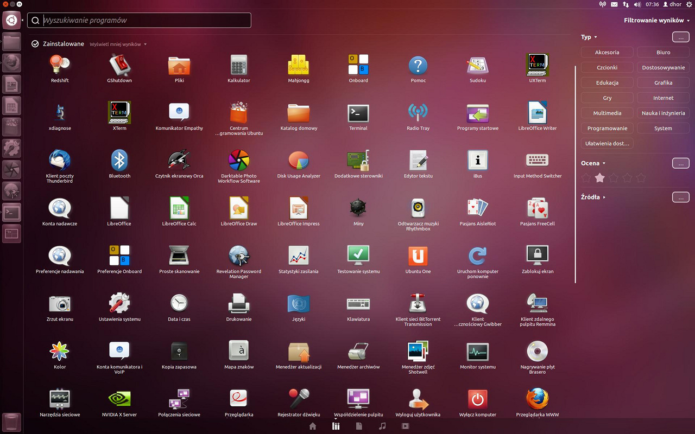Launch Czytnik ekranowy Orca
Viewport: 695px width, 434px height.
(x=179, y=164)
